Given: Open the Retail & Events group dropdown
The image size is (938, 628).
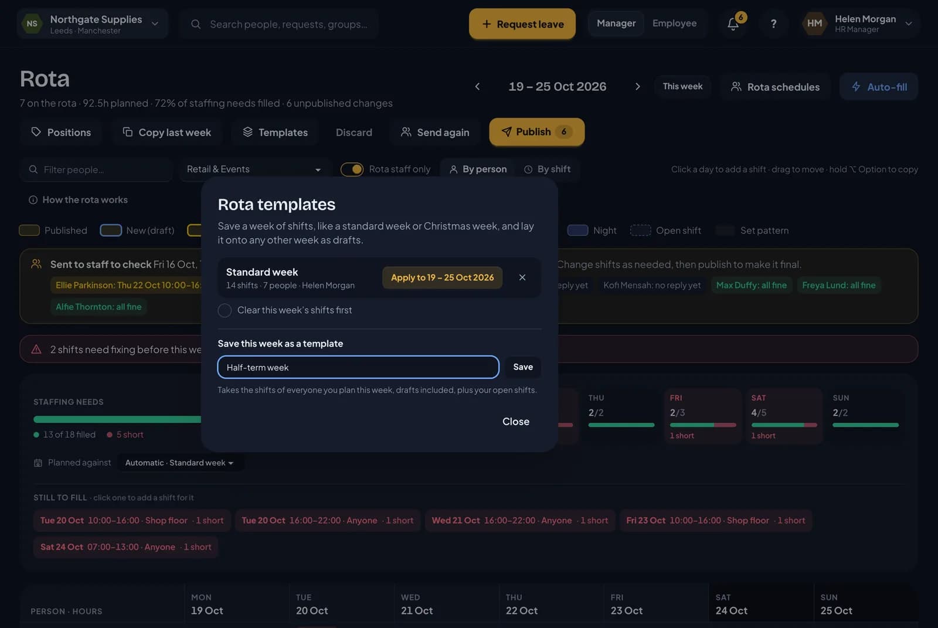Looking at the screenshot, I should pyautogui.click(x=254, y=169).
